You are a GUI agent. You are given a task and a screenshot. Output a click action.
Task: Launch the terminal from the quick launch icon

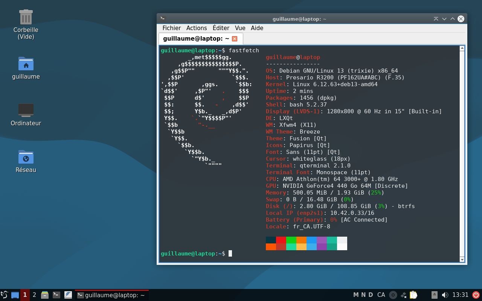pos(56,295)
